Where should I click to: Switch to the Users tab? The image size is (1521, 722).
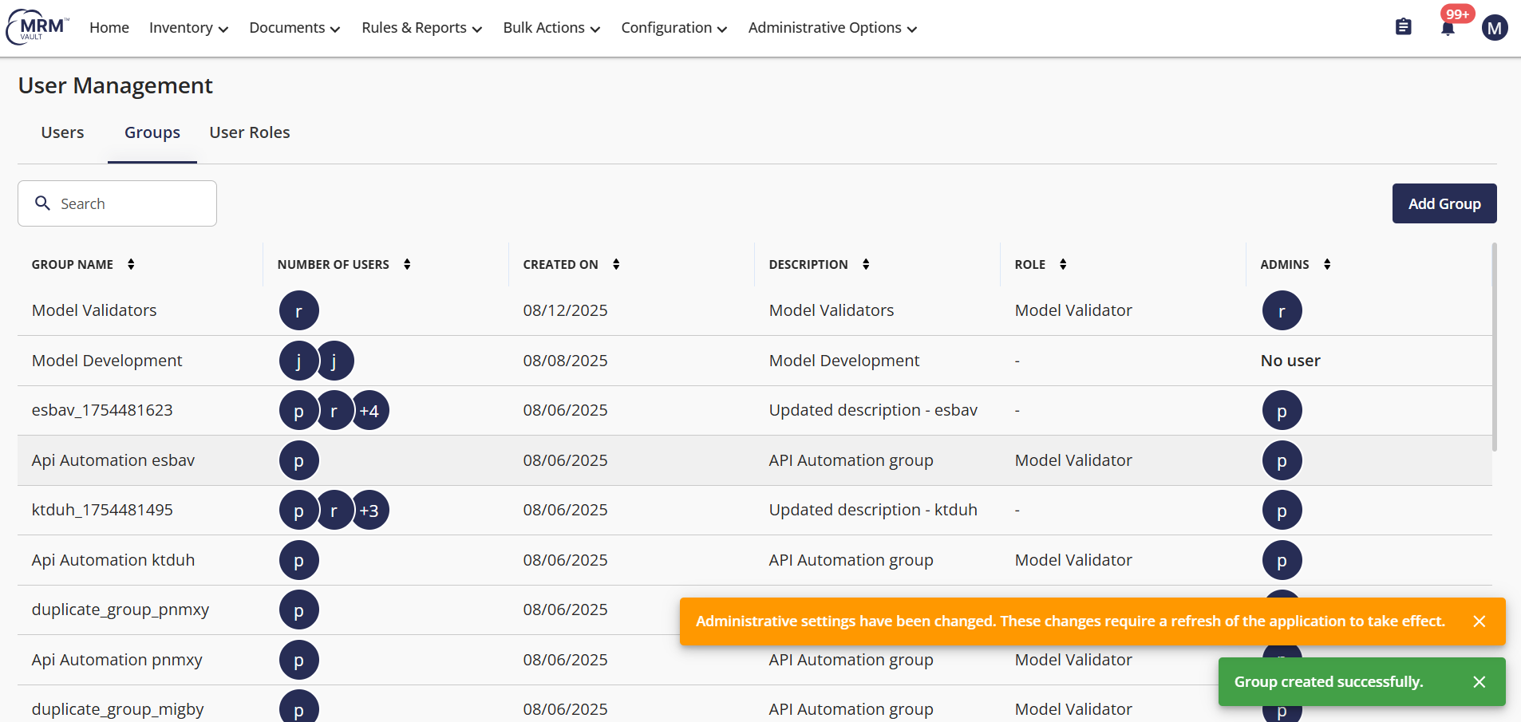tap(62, 132)
